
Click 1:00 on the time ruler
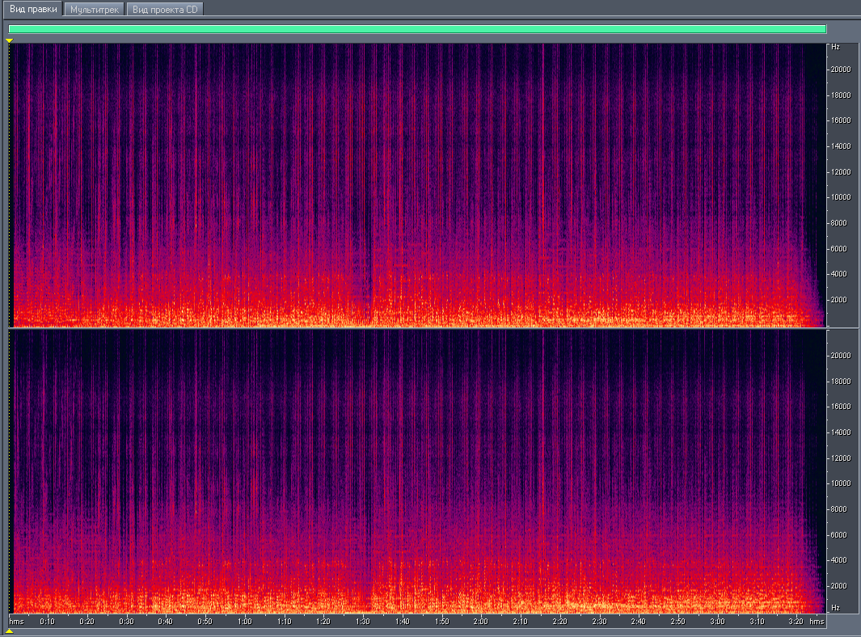point(245,622)
